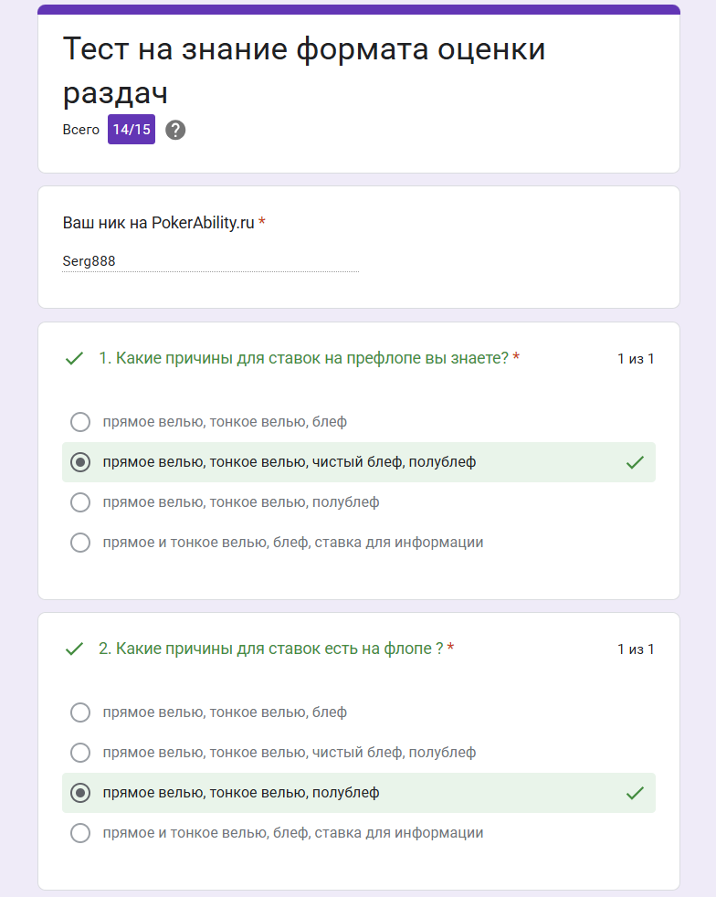716x897 pixels.
Task: Click question 1 heading about префлоп
Action: [x=304, y=358]
